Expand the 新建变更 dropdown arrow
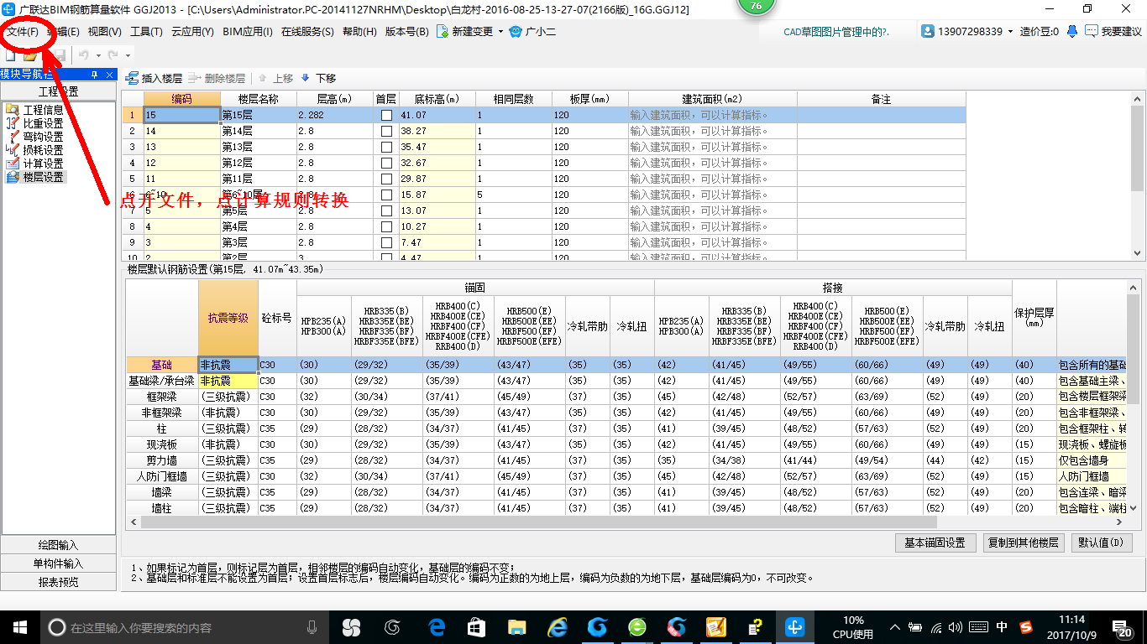This screenshot has width=1147, height=644. 500,32
